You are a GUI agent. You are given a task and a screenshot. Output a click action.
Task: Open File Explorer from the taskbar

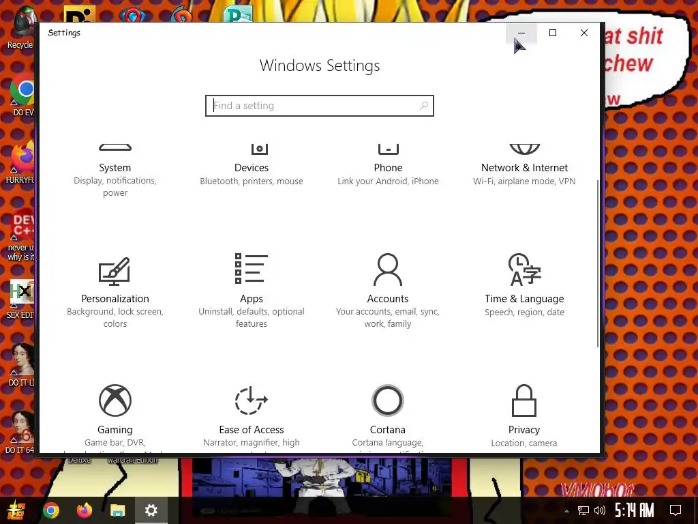[x=117, y=510]
